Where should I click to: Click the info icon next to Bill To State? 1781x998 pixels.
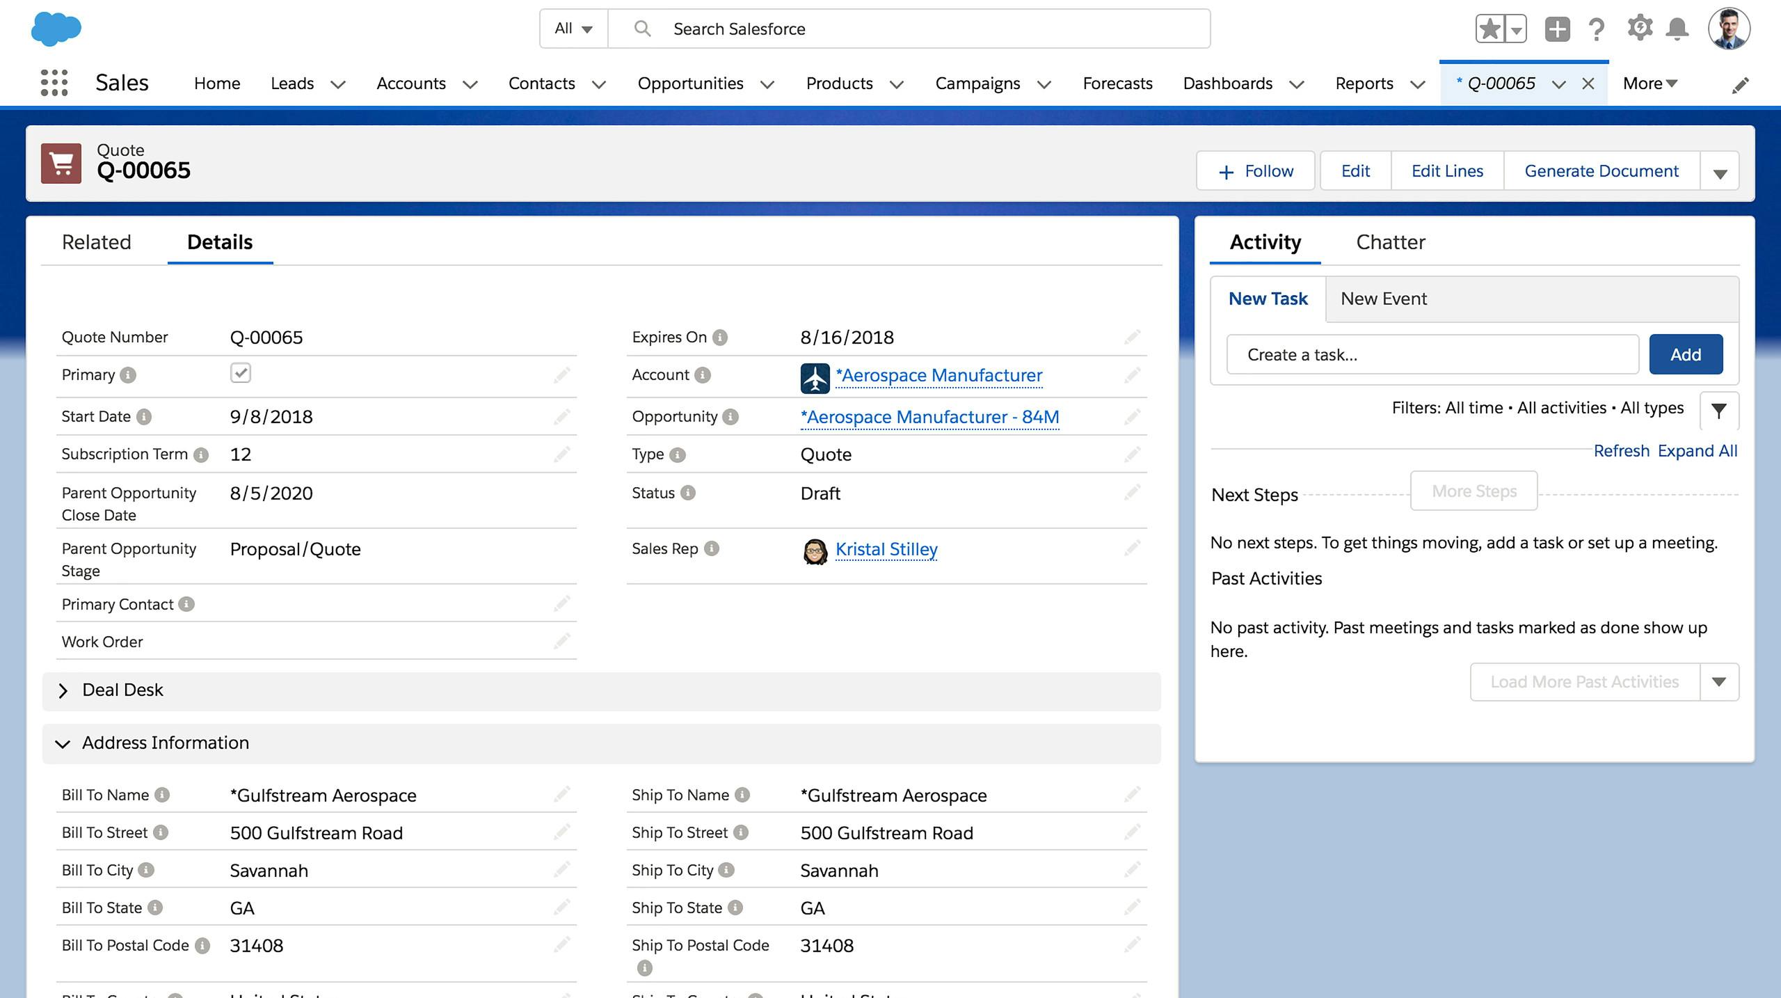155,908
